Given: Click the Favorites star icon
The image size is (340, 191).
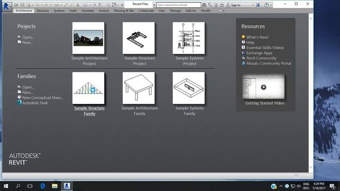Looking at the screenshot, I should [x=222, y=5].
